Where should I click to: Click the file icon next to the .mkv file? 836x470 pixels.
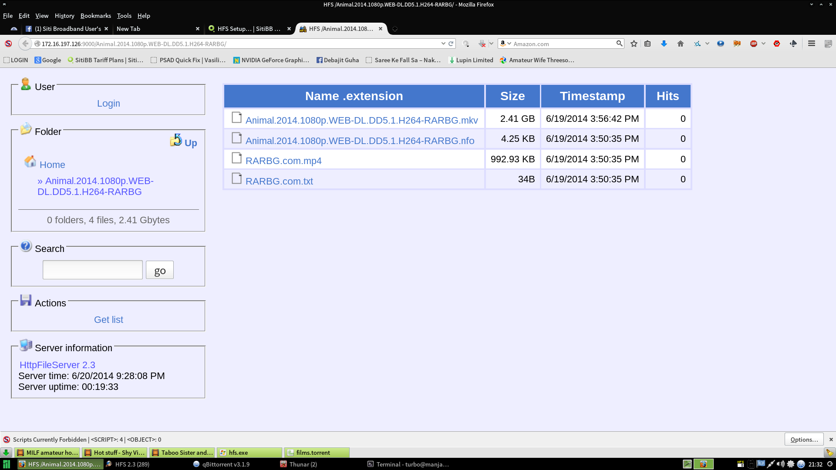[236, 117]
